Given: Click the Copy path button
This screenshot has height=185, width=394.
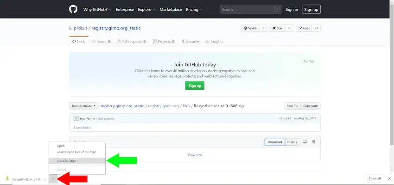Looking at the screenshot, I should [x=311, y=106].
